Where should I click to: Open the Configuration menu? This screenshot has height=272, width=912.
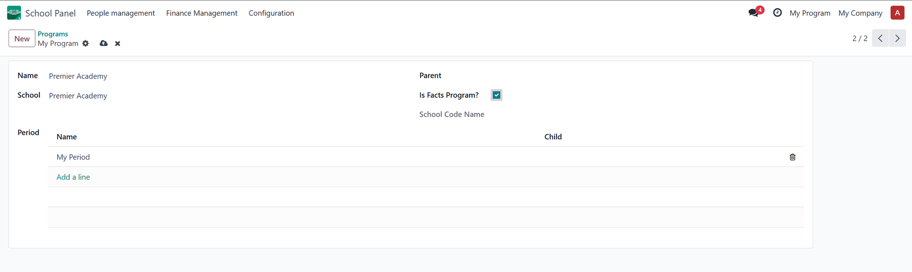click(271, 13)
